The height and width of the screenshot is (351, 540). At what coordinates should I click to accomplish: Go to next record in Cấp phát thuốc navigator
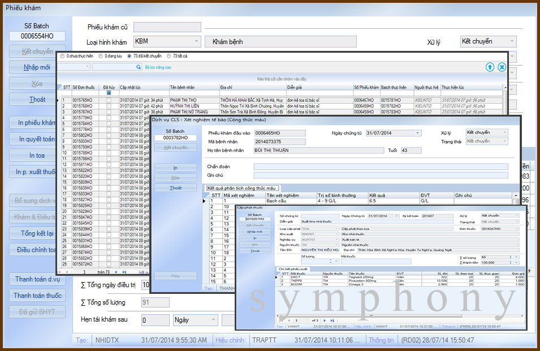(325, 320)
